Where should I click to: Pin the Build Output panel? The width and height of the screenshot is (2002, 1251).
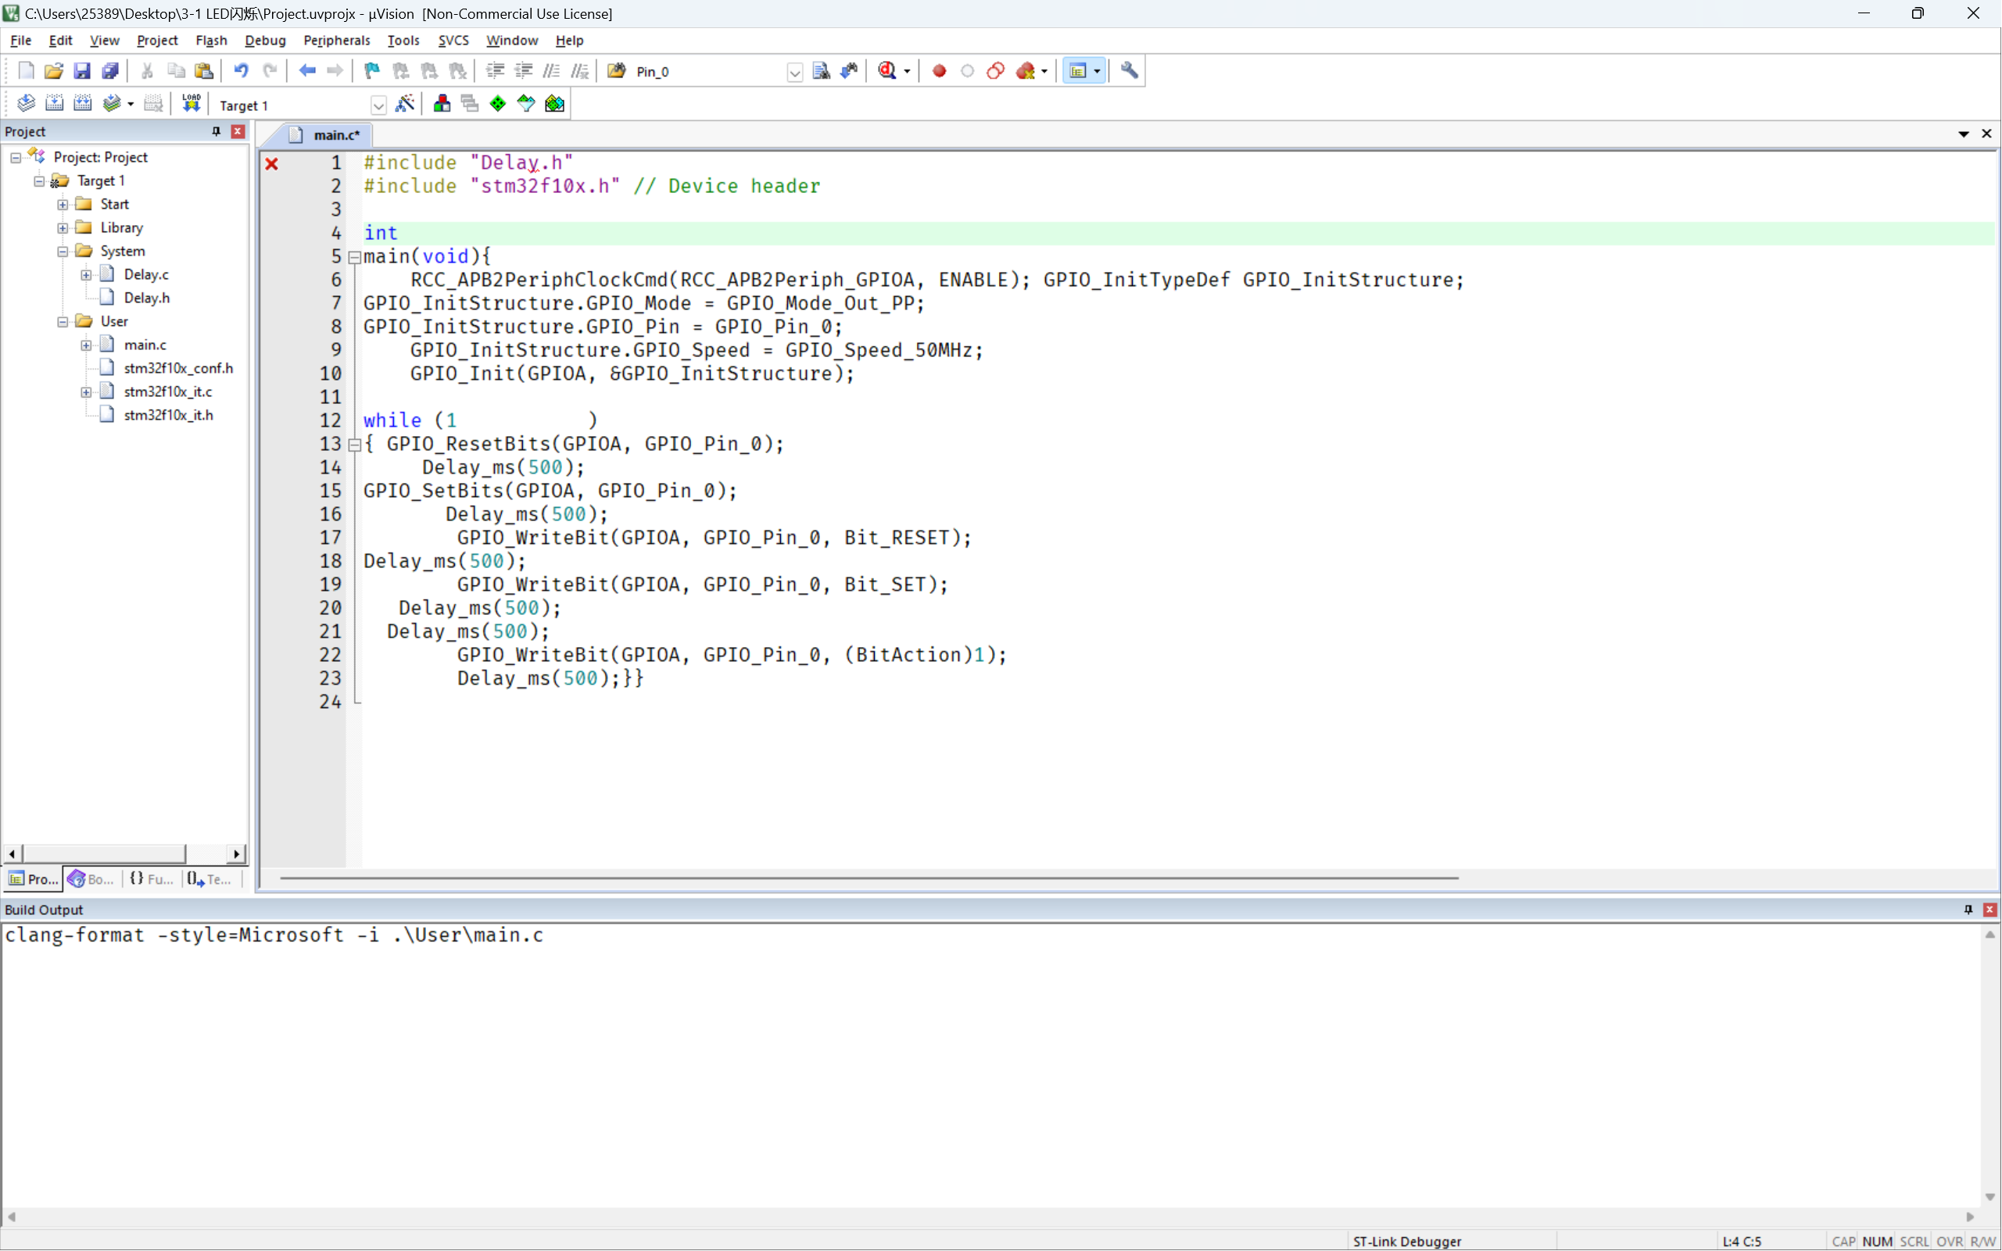(x=1968, y=910)
